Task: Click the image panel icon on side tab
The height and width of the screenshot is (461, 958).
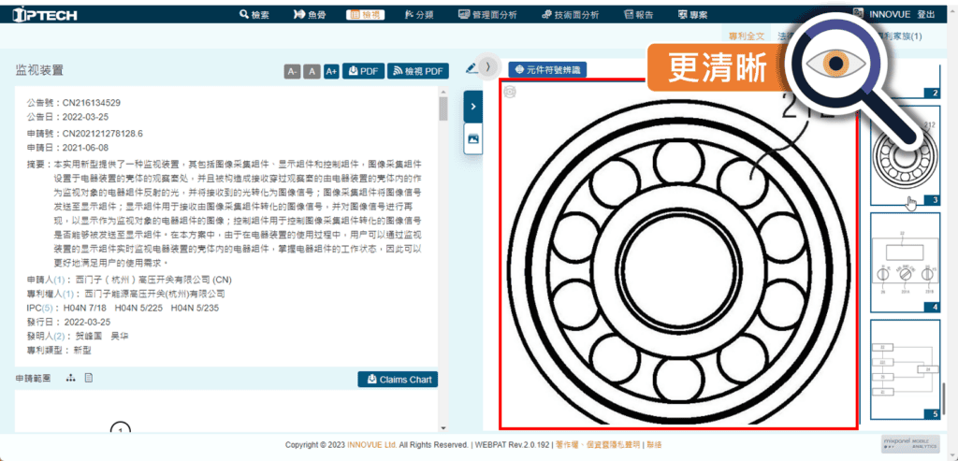Action: point(473,138)
